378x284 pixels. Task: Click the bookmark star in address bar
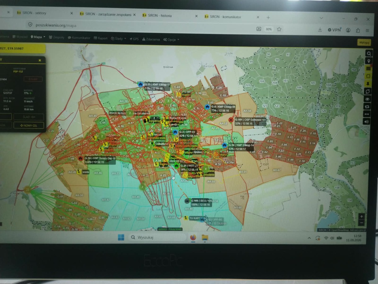coord(279,29)
